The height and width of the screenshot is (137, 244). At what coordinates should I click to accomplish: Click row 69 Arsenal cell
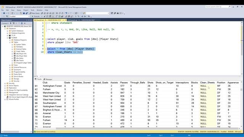(47, 113)
